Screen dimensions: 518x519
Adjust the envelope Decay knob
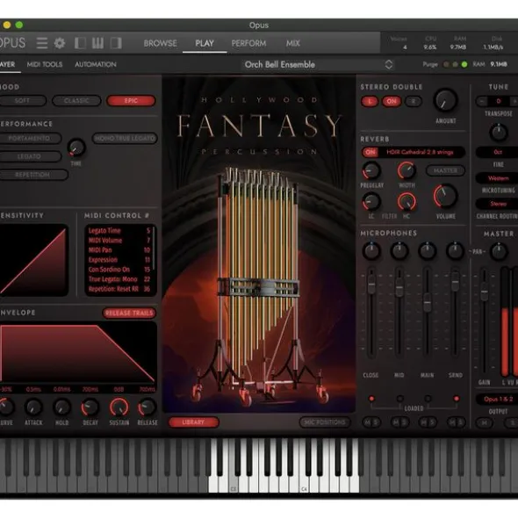[90, 407]
